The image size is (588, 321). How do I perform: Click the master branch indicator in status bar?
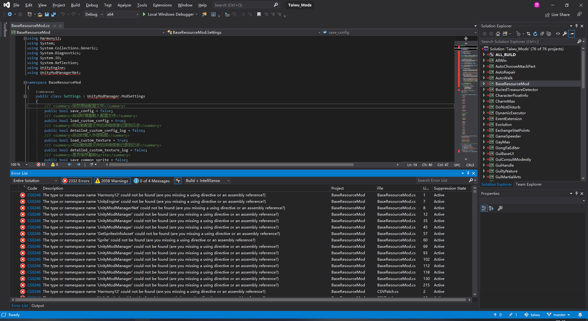click(558, 315)
